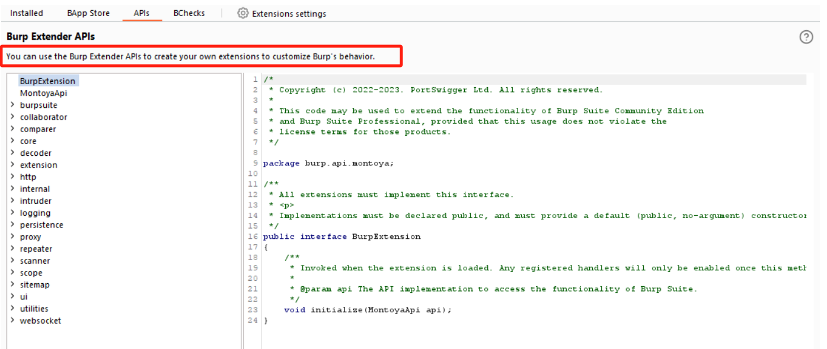Expand the intruder package arrow
The height and width of the screenshot is (349, 827).
pyautogui.click(x=12, y=201)
